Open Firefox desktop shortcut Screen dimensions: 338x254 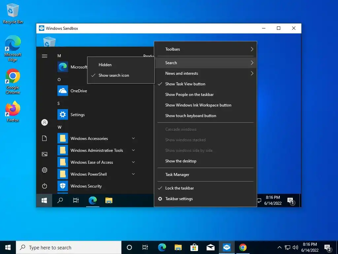[13, 111]
